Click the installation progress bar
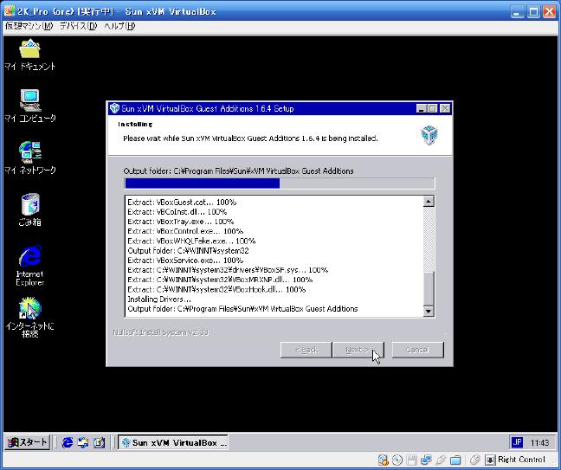561x470 pixels. pyautogui.click(x=280, y=183)
